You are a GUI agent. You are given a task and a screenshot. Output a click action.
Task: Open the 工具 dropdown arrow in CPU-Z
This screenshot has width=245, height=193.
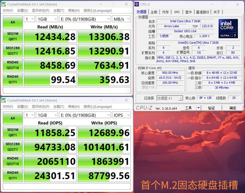198,108
